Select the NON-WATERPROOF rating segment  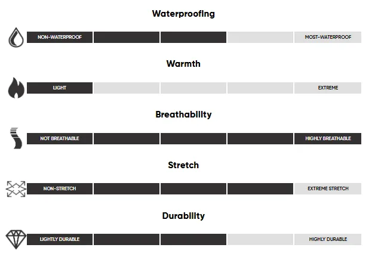pyautogui.click(x=60, y=37)
